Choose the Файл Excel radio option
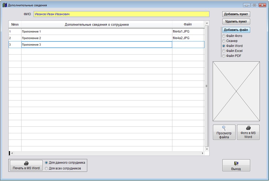 tap(224, 51)
